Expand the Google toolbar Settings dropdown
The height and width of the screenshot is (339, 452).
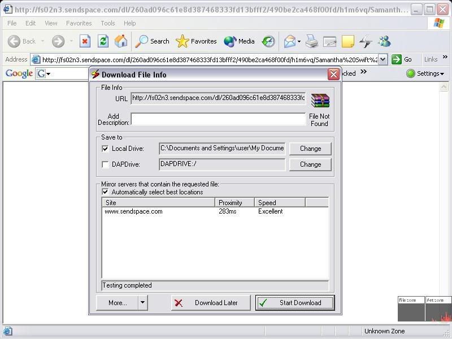point(425,73)
